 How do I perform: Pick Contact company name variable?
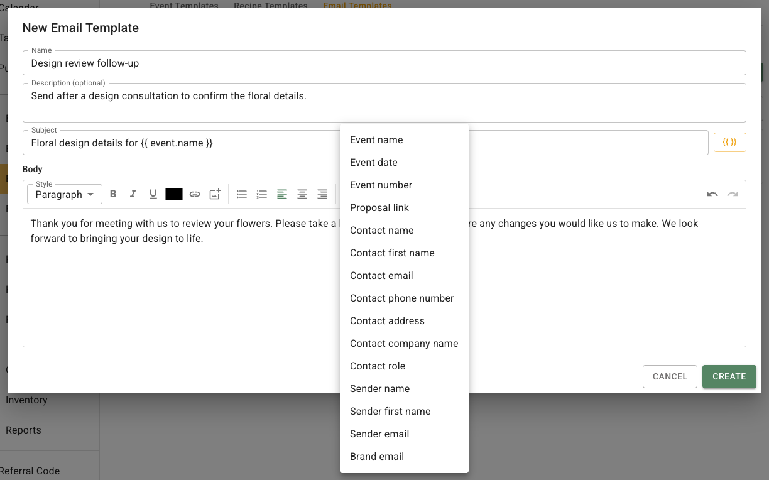(404, 343)
